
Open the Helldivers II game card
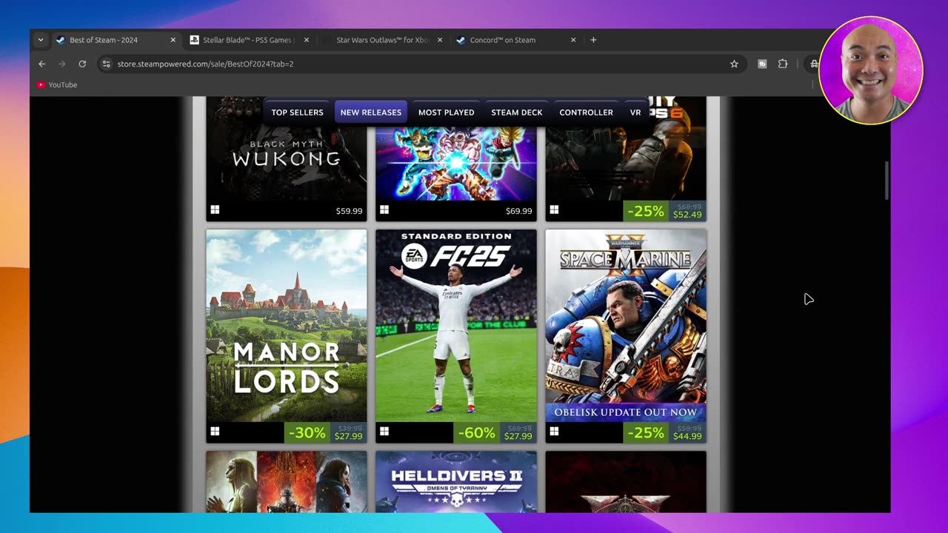coord(456,482)
